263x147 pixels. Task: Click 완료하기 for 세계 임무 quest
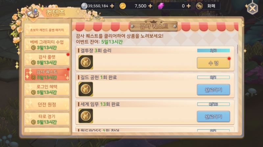coord(213,117)
